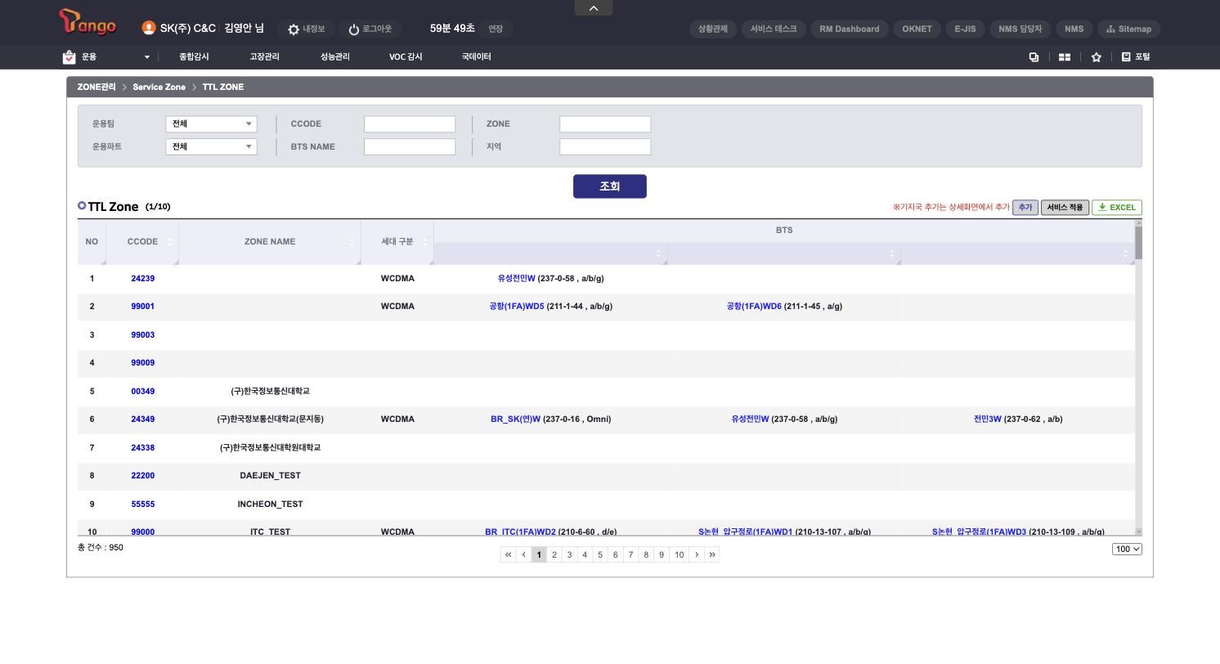The width and height of the screenshot is (1220, 664).
Task: Click the Tango logo
Action: pyautogui.click(x=87, y=23)
